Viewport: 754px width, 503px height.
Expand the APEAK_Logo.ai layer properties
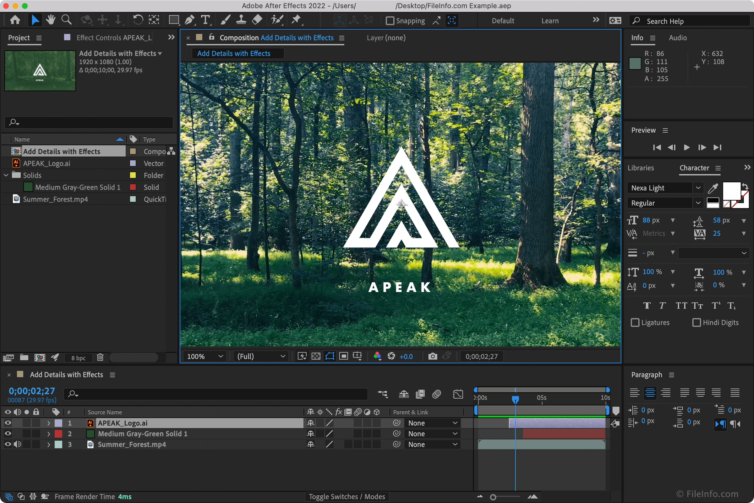[x=49, y=423]
